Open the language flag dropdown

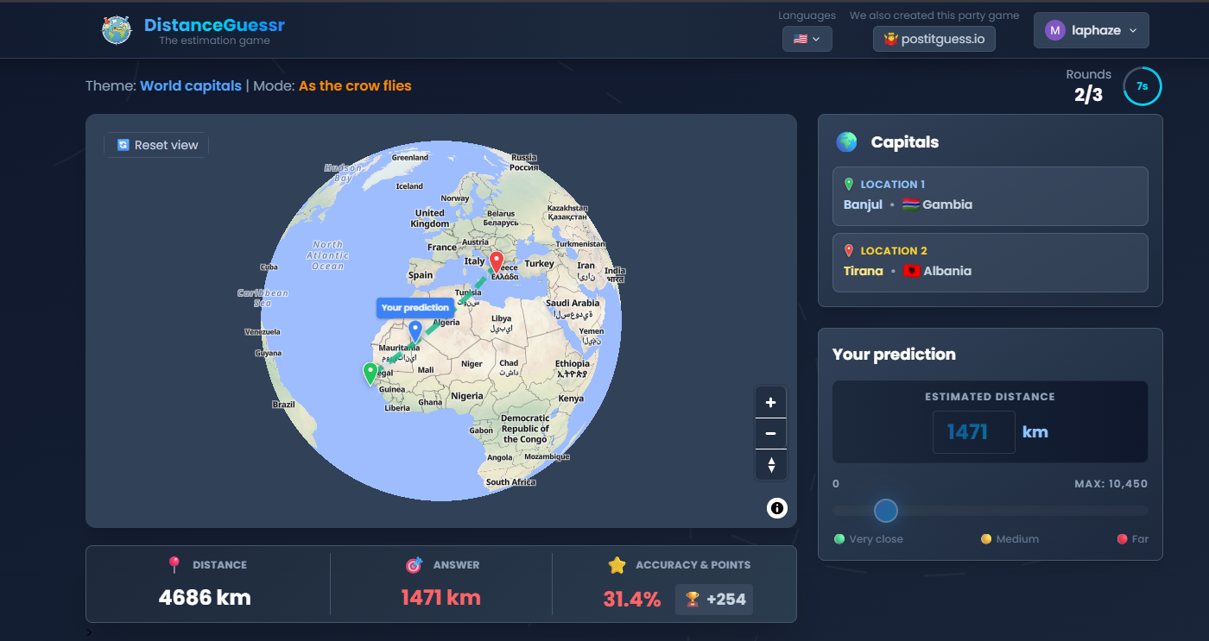pos(807,39)
